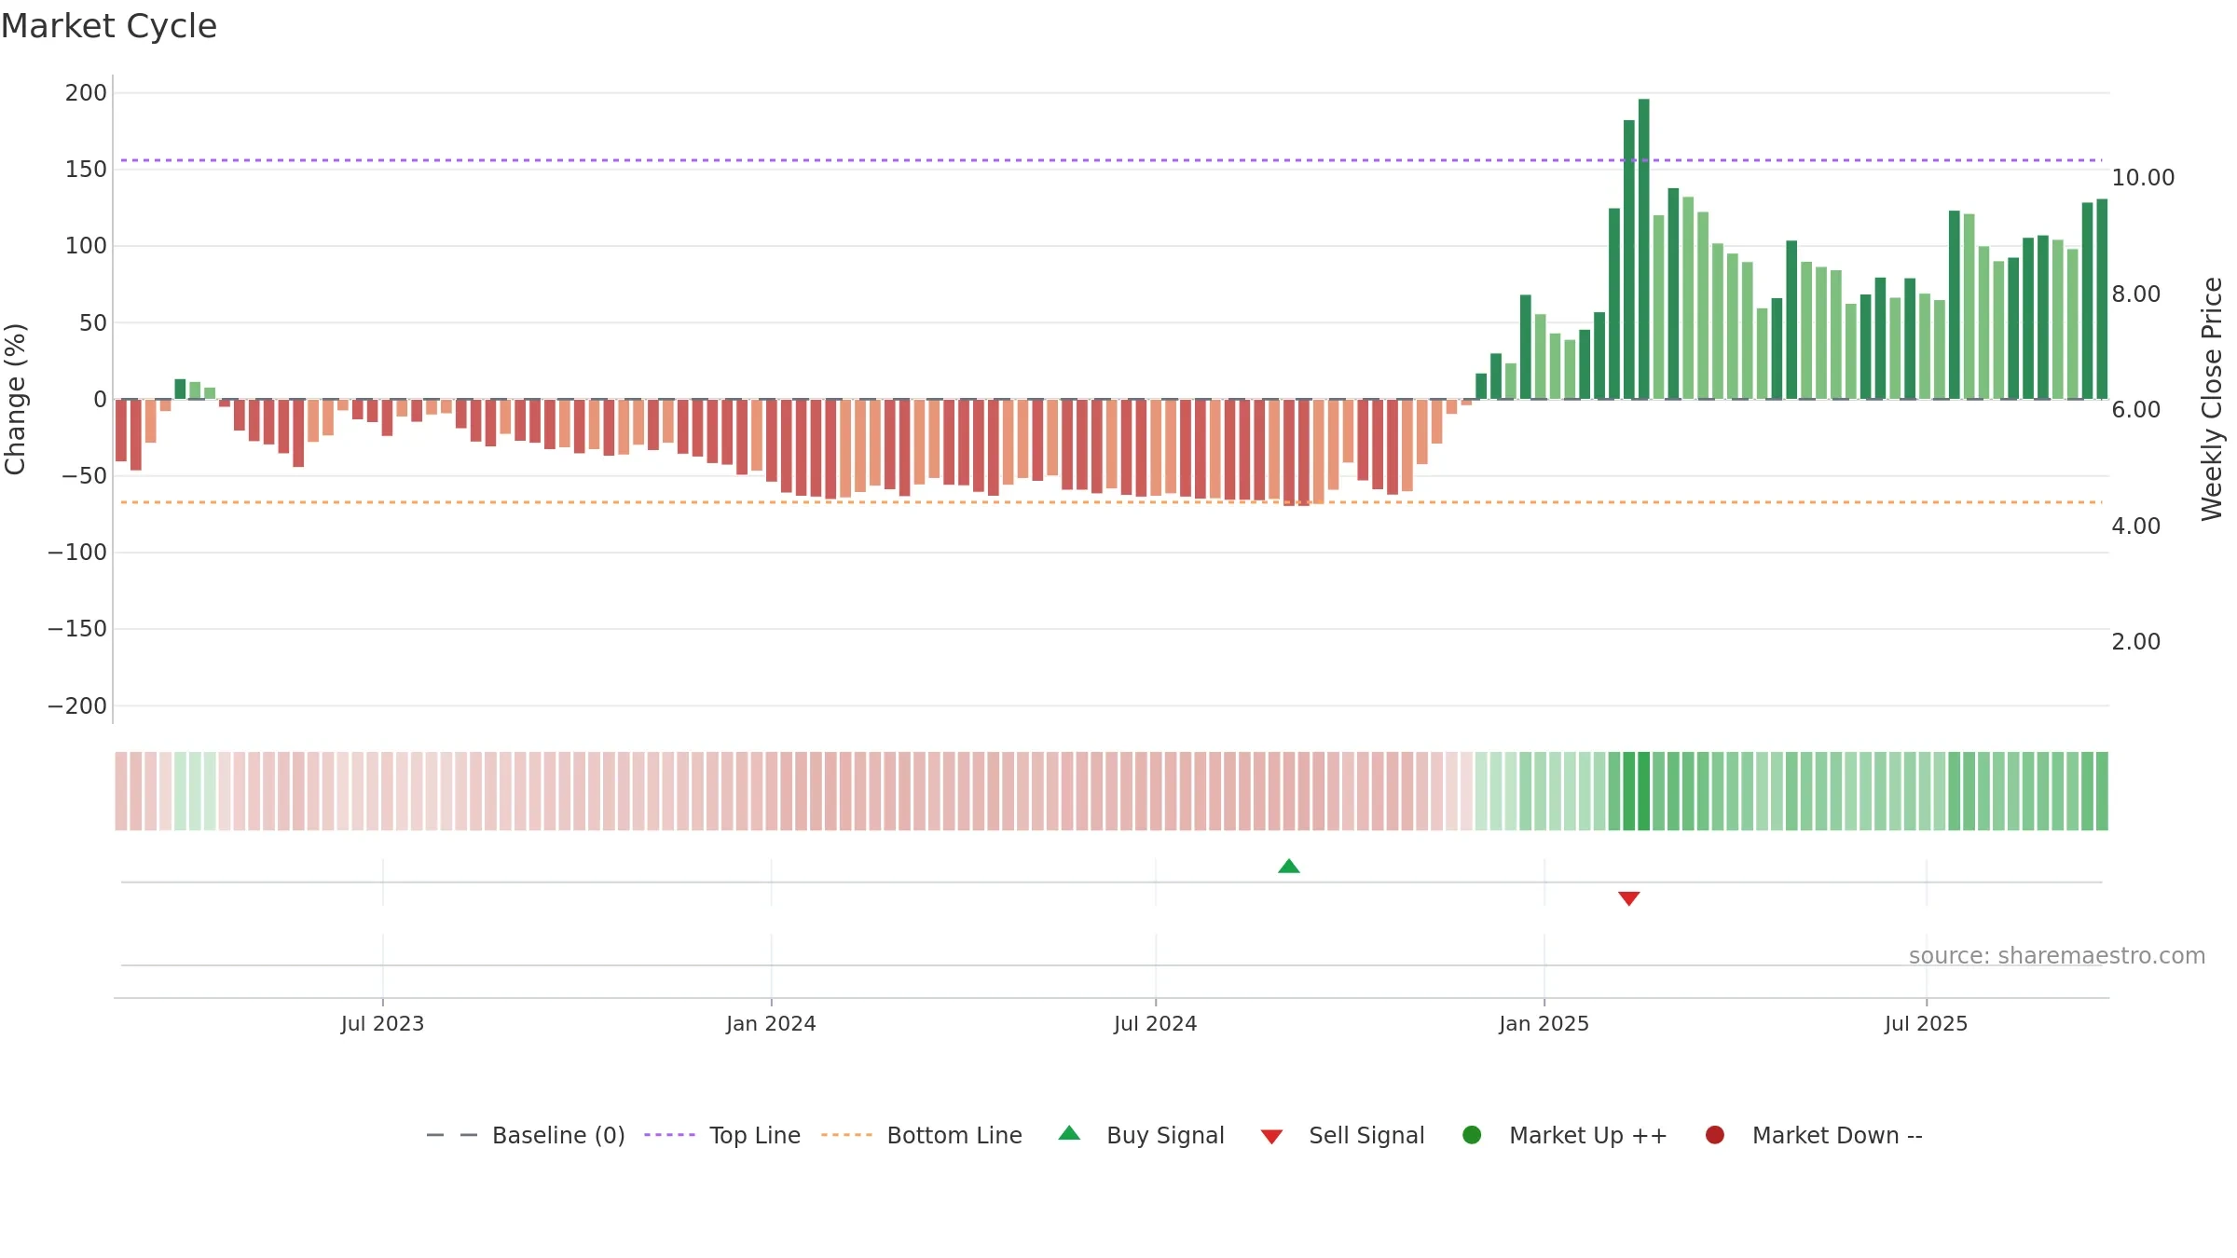Click the green buy signal triangle marker
Viewport: 2237px width, 1258px height.
coord(1289,867)
